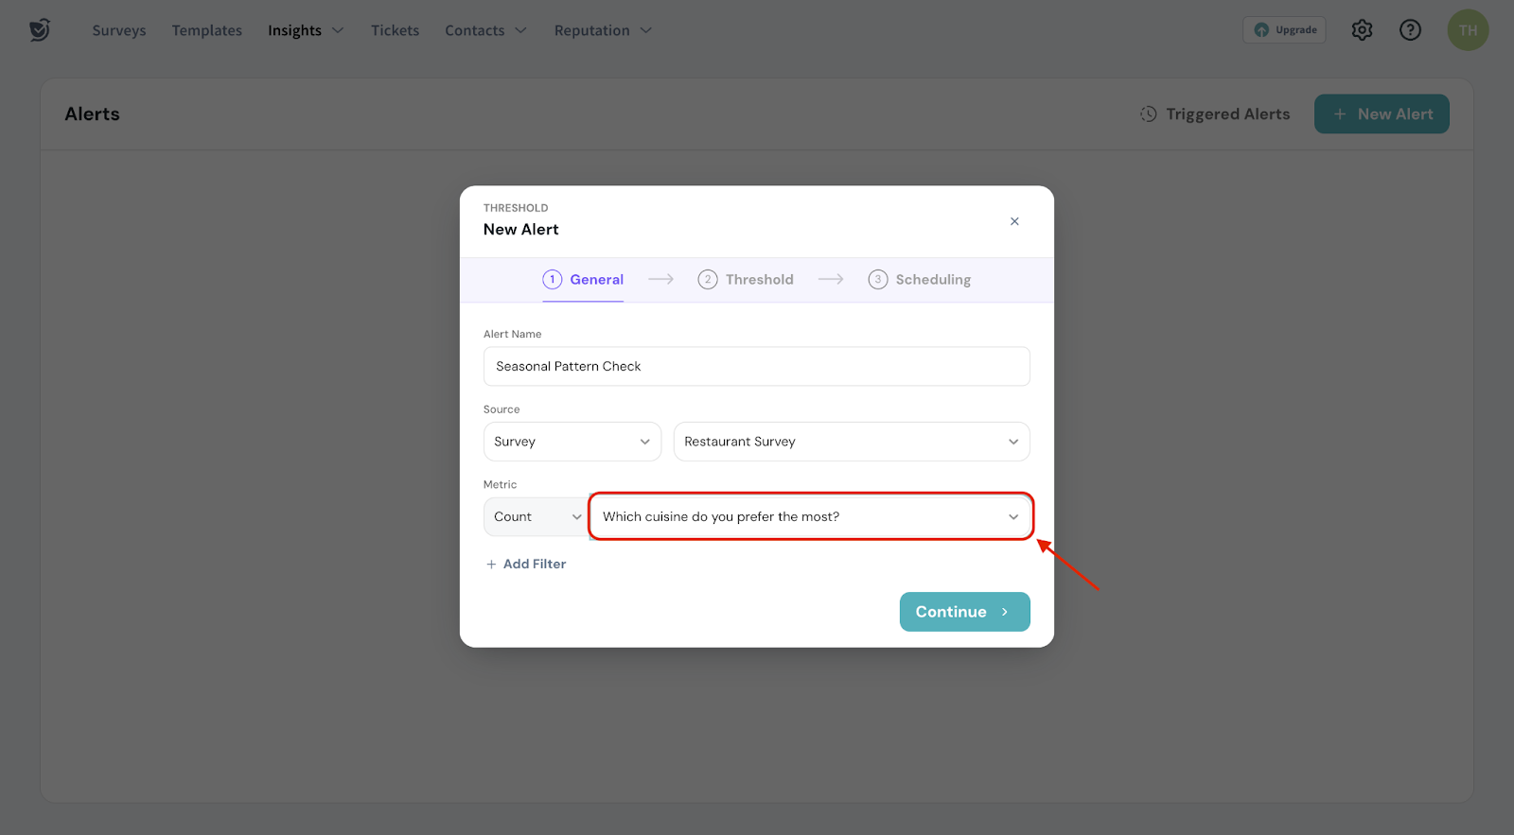Switch to the Threshold step
This screenshot has width=1514, height=835.
[747, 280]
